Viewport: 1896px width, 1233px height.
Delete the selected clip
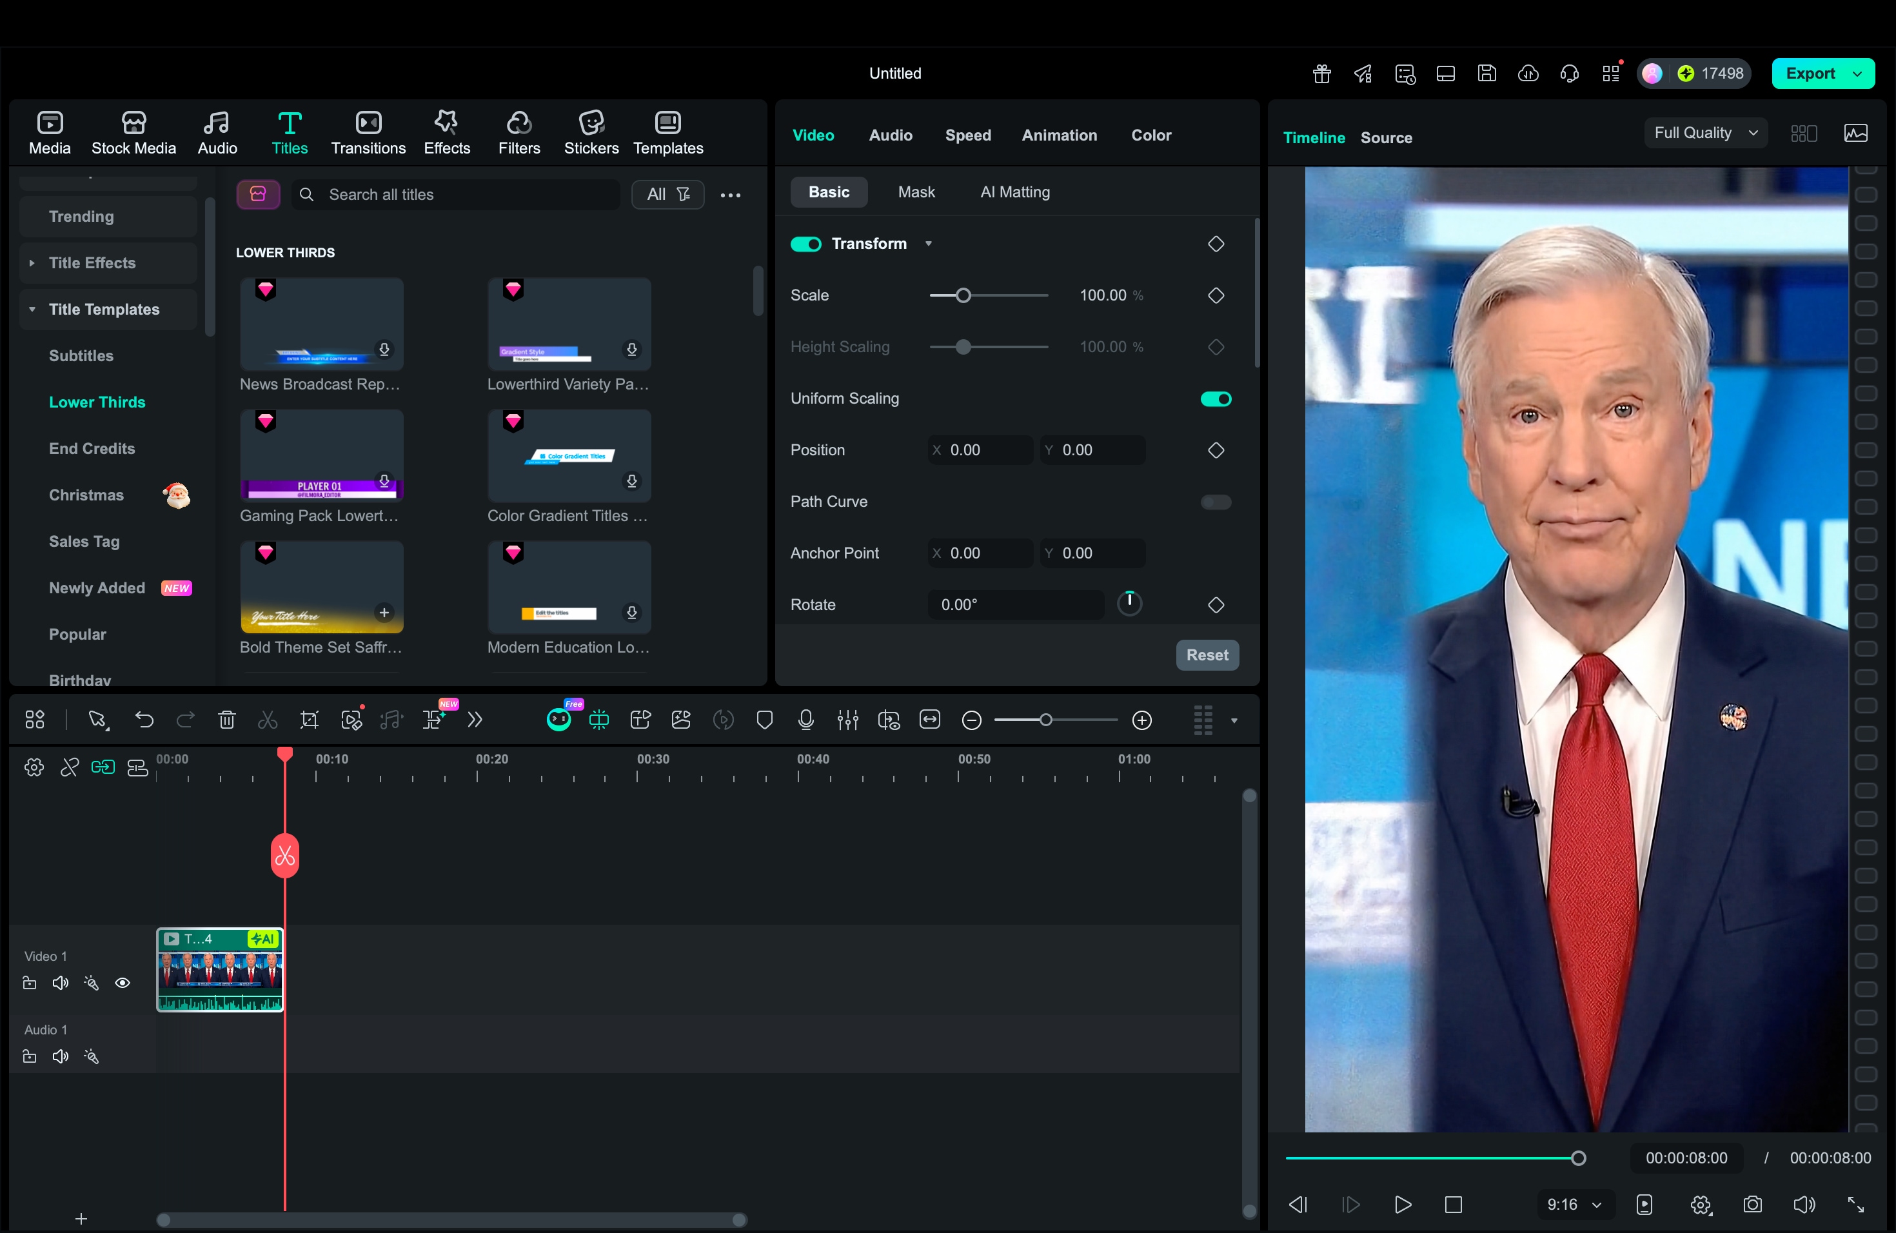(x=227, y=719)
